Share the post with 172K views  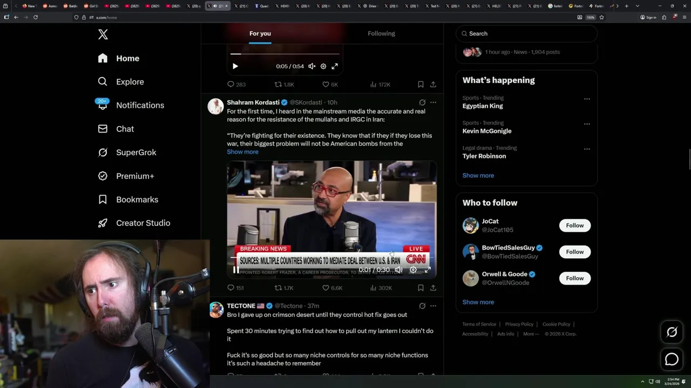coord(433,85)
